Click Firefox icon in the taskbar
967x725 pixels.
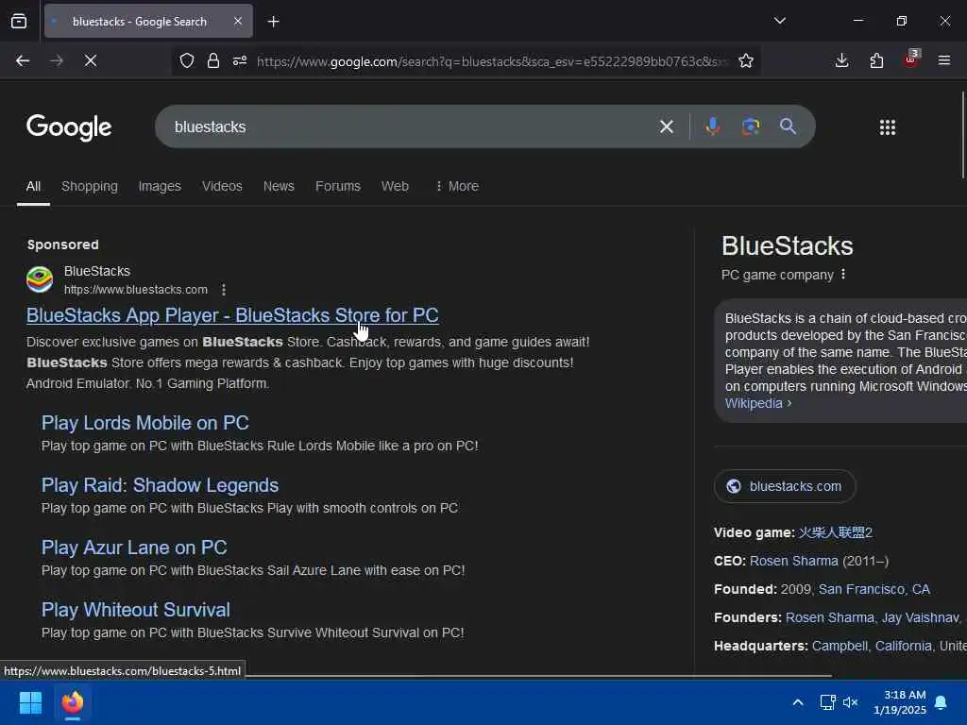pyautogui.click(x=73, y=702)
